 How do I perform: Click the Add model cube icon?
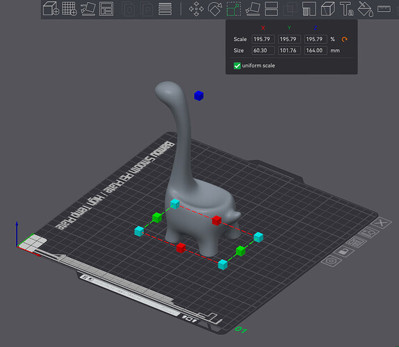point(51,8)
